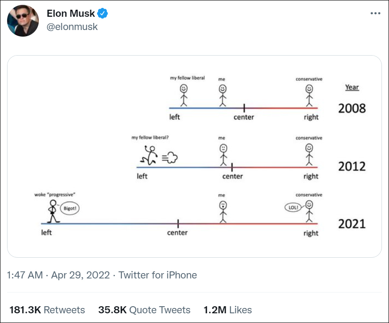View the 181.3K Retweets list
Screen dimensions: 389x323
coord(47,310)
